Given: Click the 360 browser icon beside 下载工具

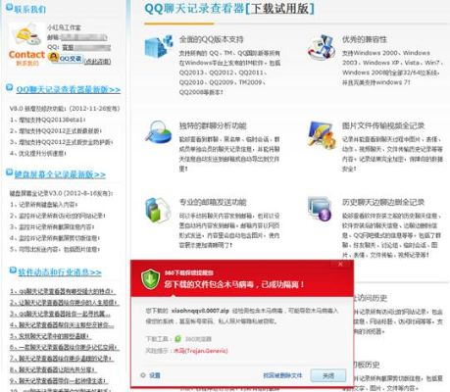Looking at the screenshot, I should point(177,339).
